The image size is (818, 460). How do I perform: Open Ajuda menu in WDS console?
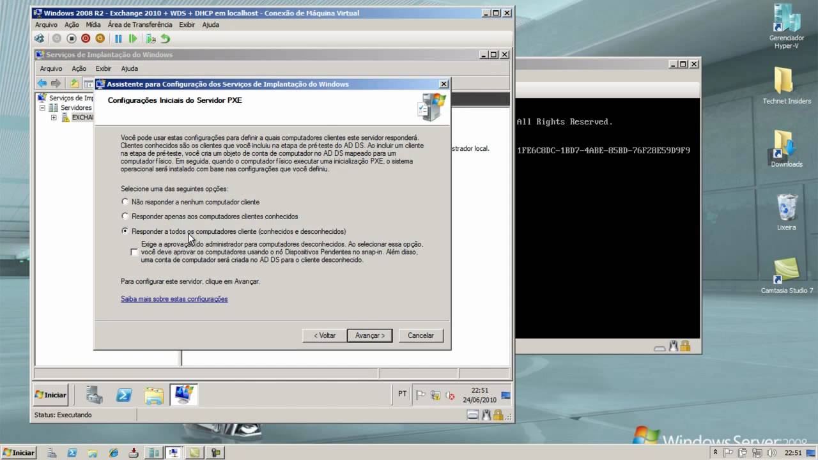pos(130,68)
